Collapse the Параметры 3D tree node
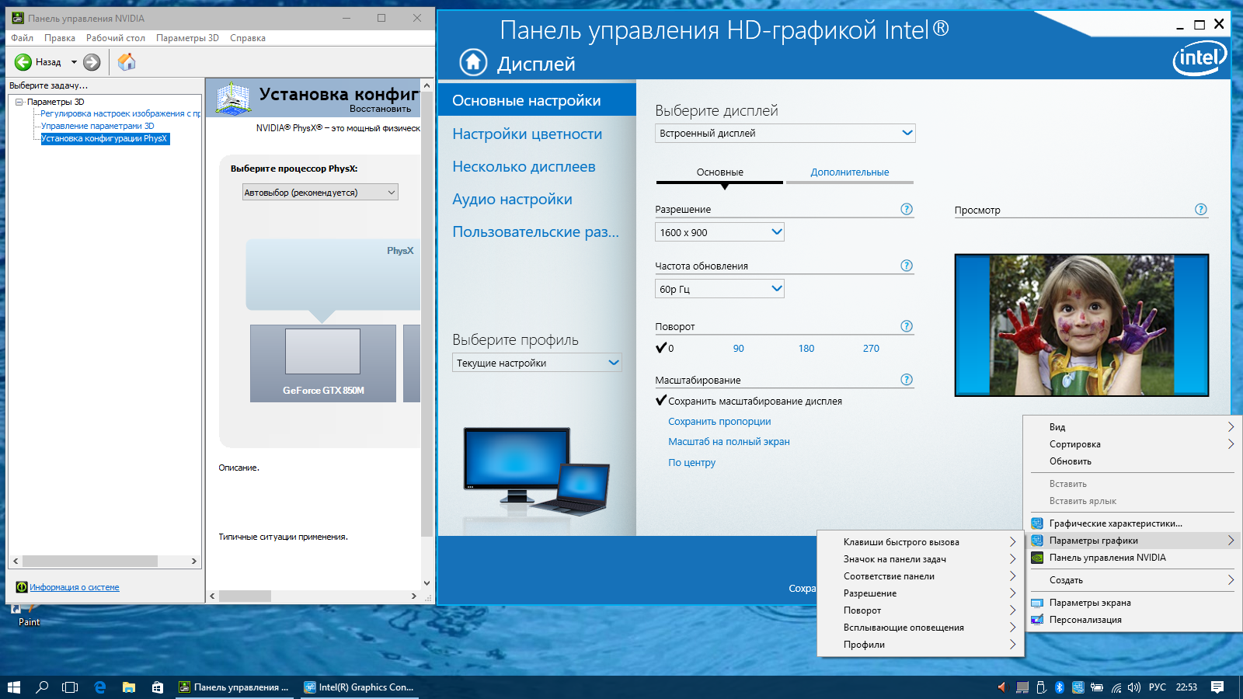1243x699 pixels. 19,102
